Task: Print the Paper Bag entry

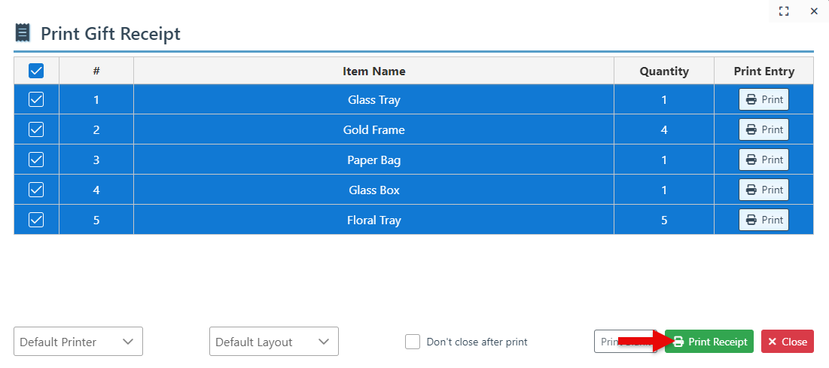Action: coord(763,160)
